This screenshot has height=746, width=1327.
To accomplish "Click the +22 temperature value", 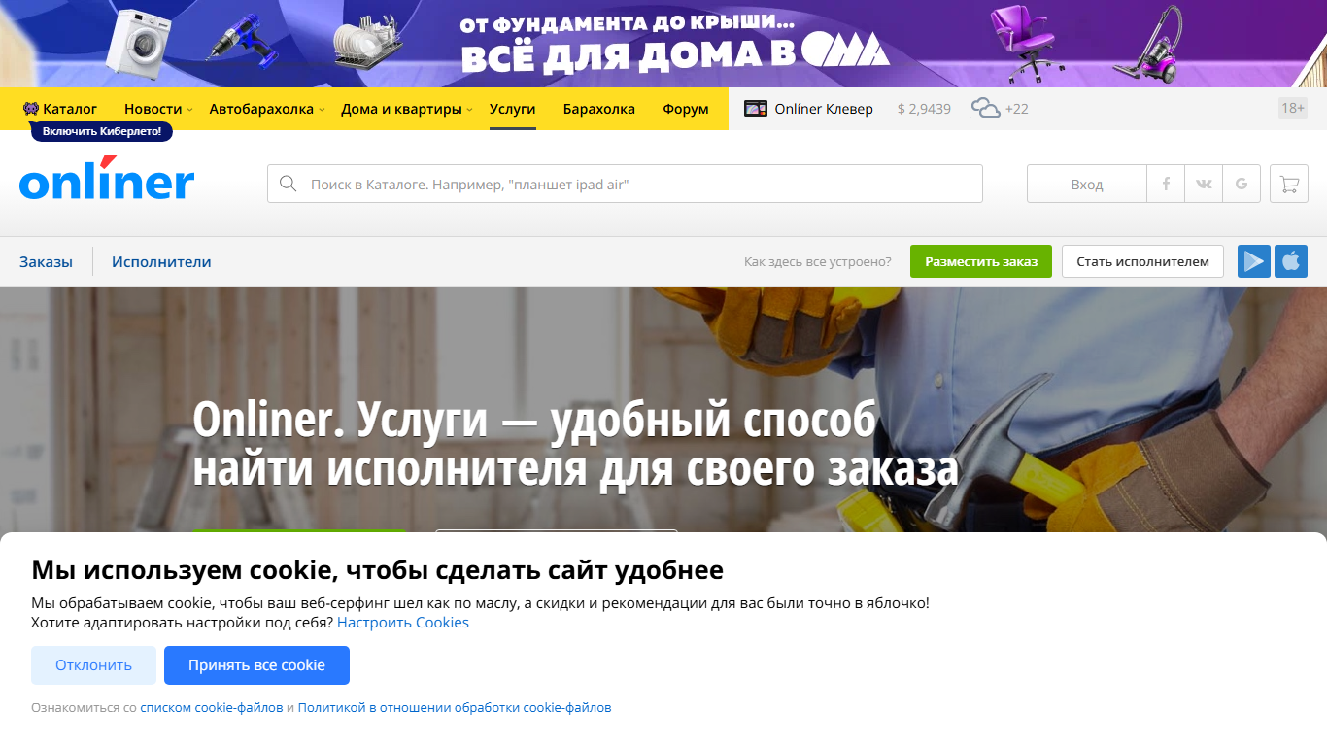I will coord(1017,109).
